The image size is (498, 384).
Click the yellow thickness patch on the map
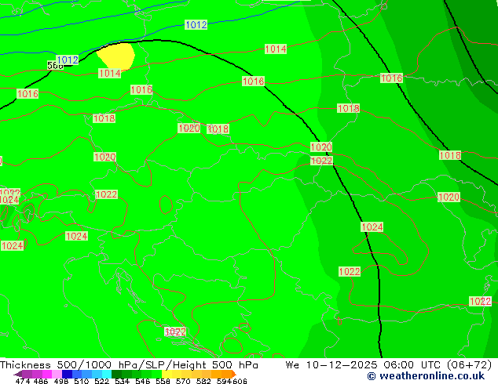pyautogui.click(x=117, y=56)
